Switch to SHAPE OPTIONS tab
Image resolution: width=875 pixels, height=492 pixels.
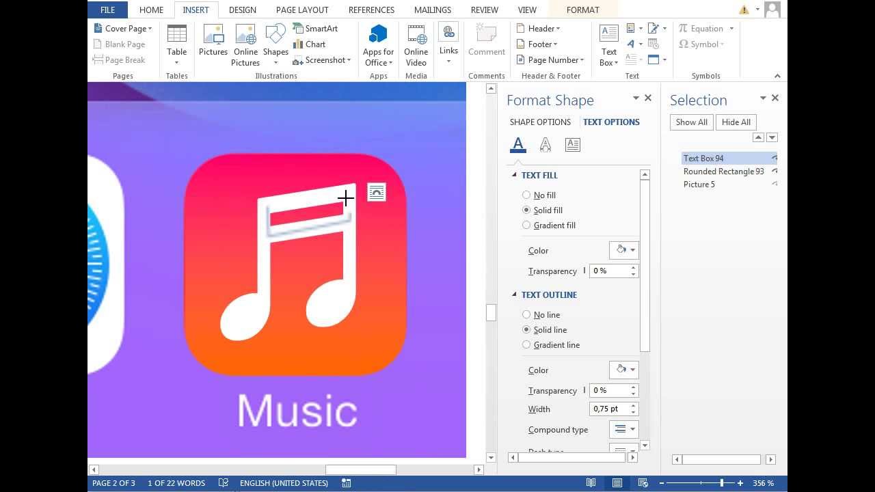pyautogui.click(x=540, y=122)
